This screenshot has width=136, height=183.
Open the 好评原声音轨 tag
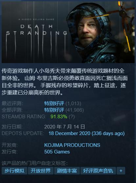point(98,171)
